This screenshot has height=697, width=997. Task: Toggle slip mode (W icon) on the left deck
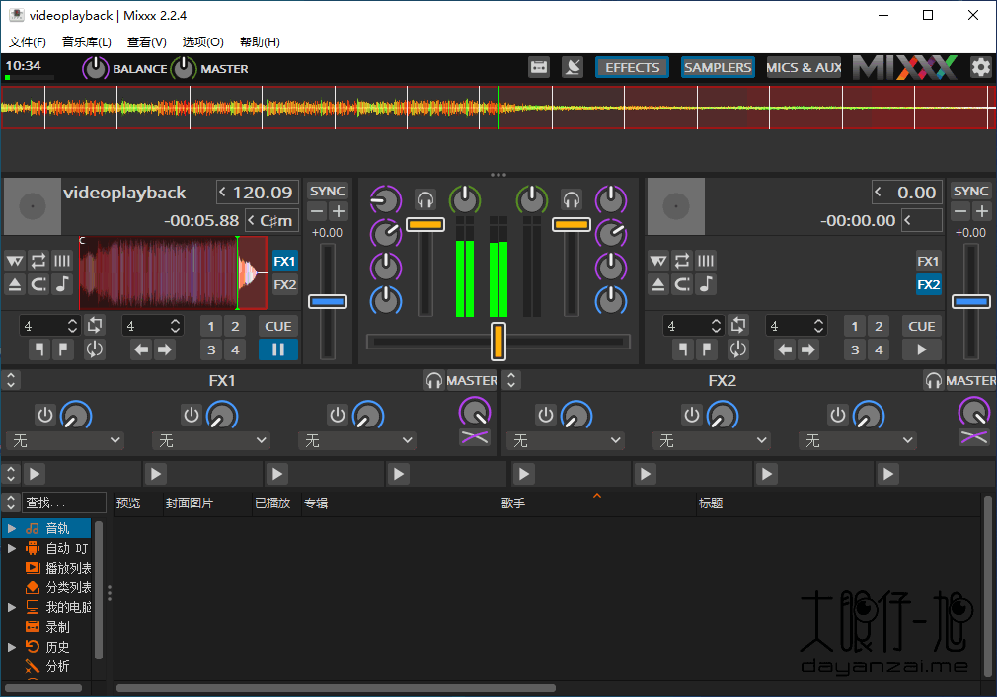pyautogui.click(x=15, y=261)
